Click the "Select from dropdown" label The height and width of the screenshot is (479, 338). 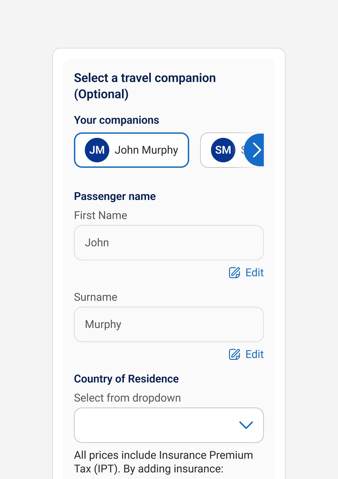(127, 398)
